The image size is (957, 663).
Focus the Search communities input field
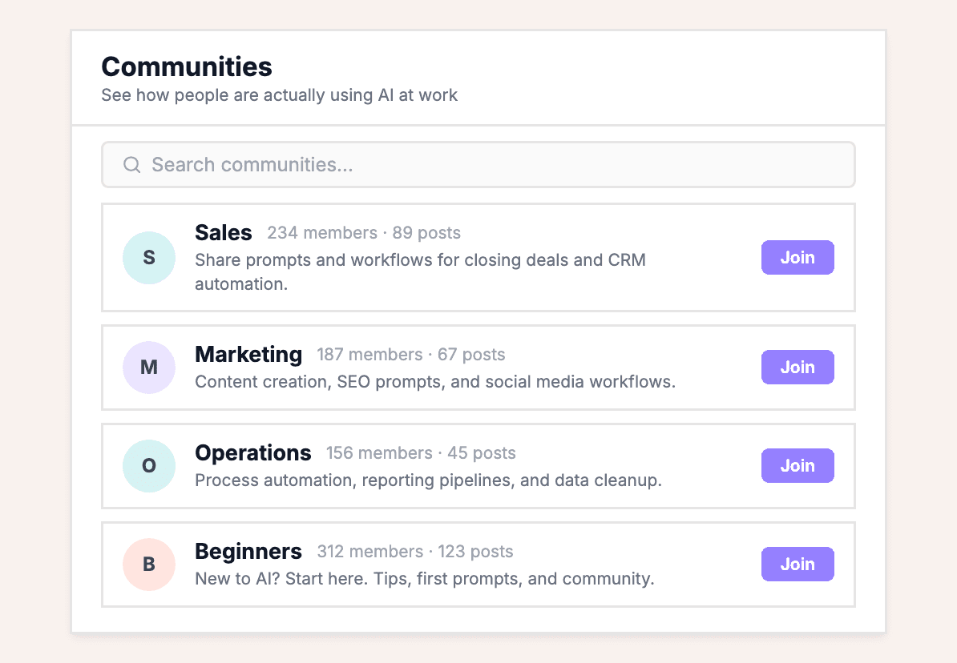489,165
